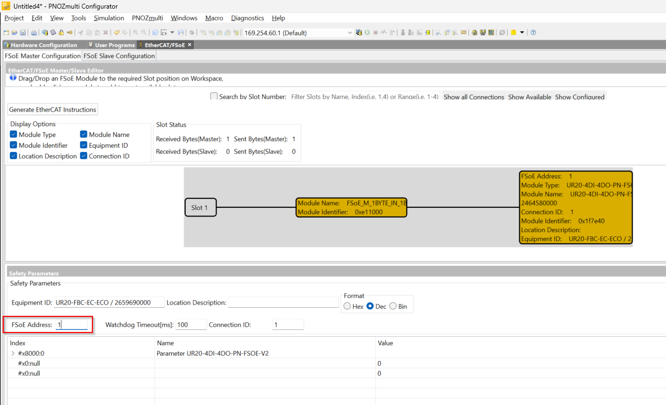Open dropdown arrow beside yellow note icon
Viewport: 666px width, 405px height.
(x=522, y=32)
